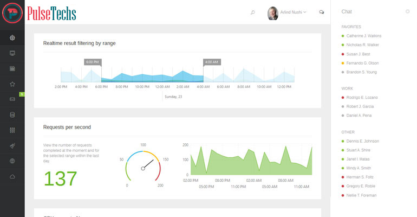The height and width of the screenshot is (217, 417).
Task: Open the settings gear in the sidebar
Action: pos(12,37)
